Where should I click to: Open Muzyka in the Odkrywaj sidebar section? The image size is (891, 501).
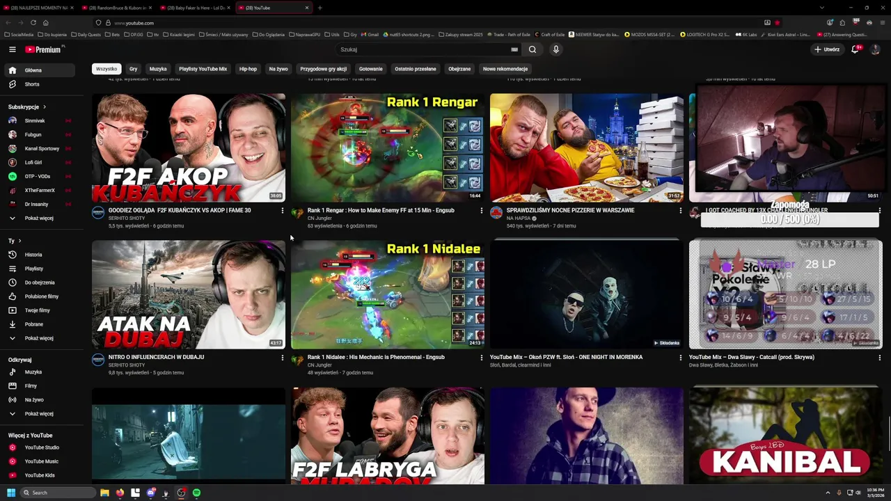(38, 372)
